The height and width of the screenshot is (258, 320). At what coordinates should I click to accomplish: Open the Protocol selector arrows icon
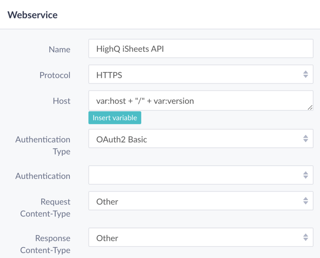[305, 74]
